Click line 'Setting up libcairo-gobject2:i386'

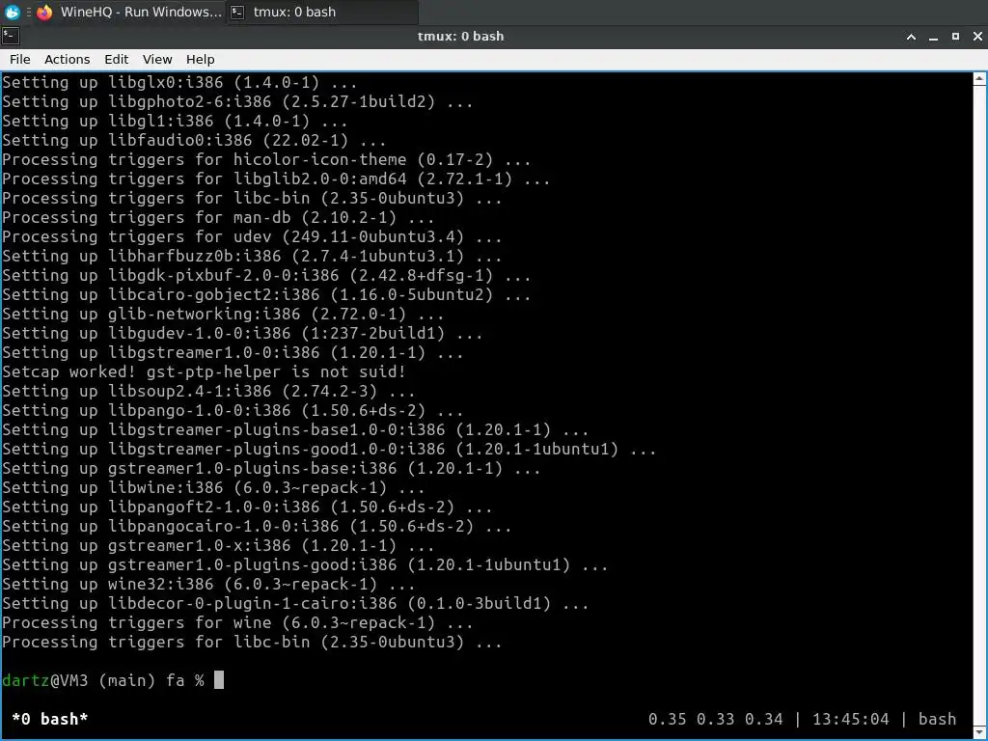tap(266, 295)
